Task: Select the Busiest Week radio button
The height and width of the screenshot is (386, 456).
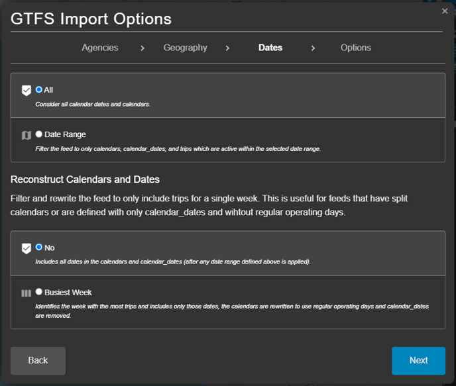Action: tap(38, 291)
